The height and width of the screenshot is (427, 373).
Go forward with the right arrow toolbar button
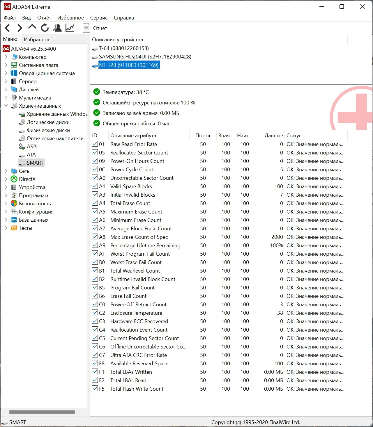[20, 28]
